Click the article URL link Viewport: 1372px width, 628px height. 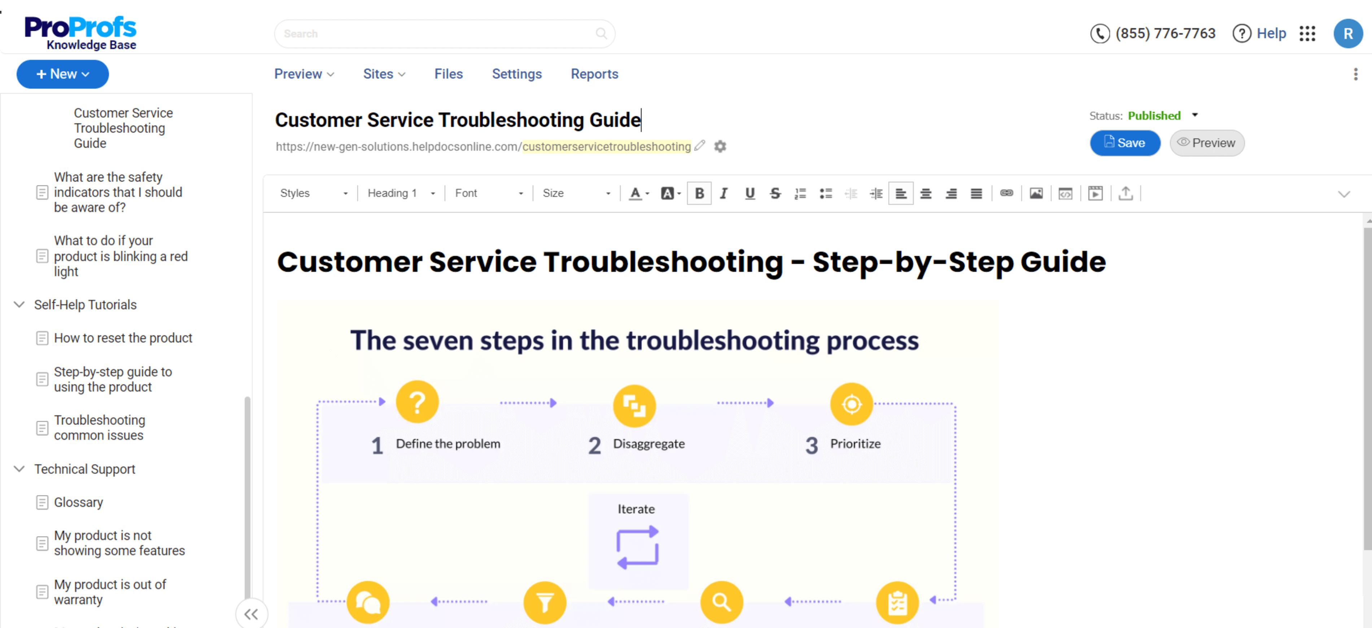click(x=483, y=146)
